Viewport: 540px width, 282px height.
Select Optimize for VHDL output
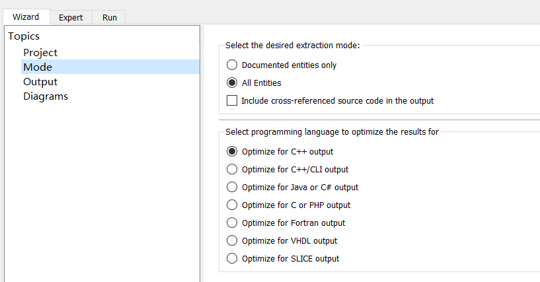coord(232,240)
